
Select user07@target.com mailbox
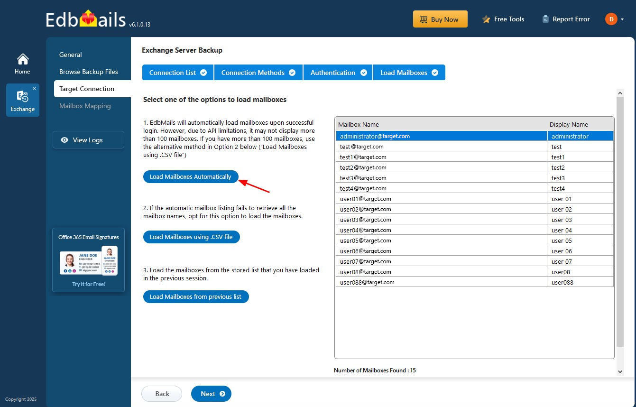coord(475,261)
